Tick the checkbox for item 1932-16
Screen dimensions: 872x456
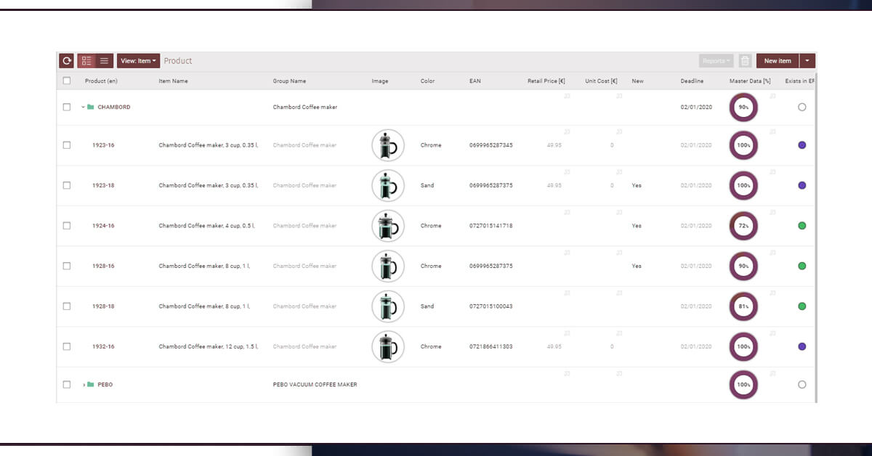pos(67,346)
